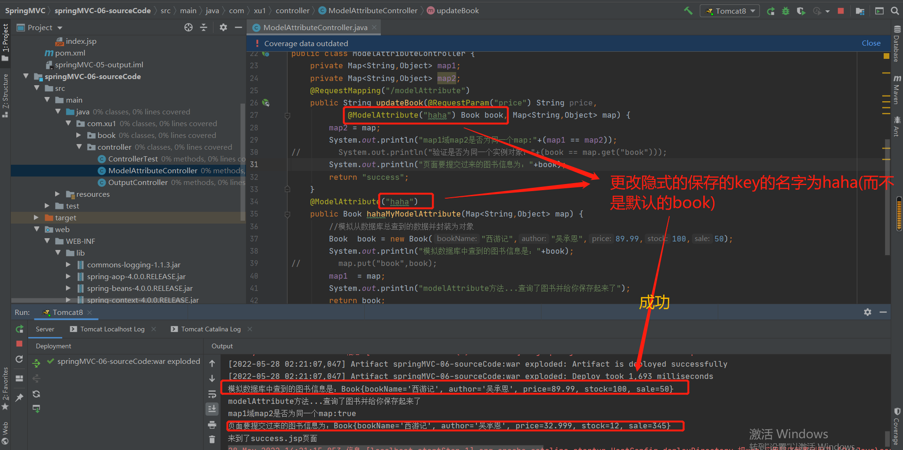This screenshot has height=450, width=903.
Task: Select OutputController in project tree
Action: click(138, 182)
